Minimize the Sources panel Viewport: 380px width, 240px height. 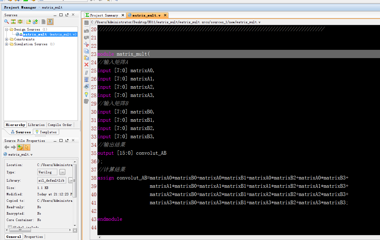click(55, 15)
